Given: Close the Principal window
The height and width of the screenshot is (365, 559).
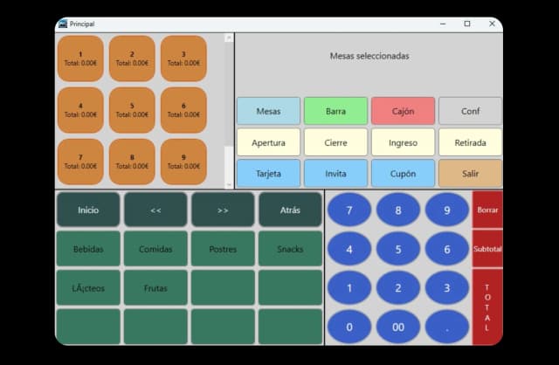Looking at the screenshot, I should [x=492, y=24].
